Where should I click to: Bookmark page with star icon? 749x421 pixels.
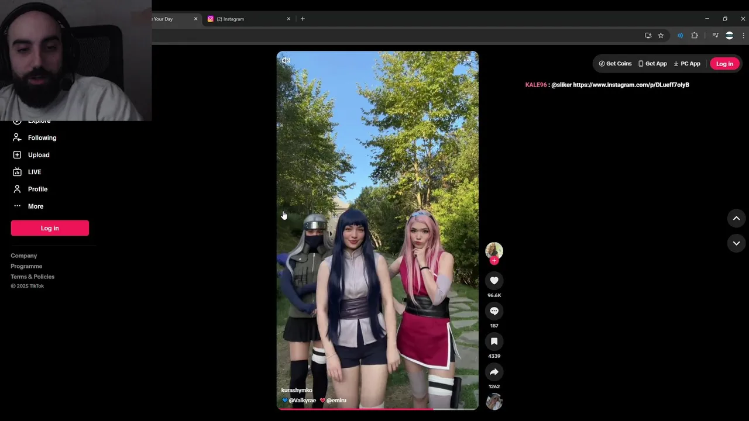point(661,36)
